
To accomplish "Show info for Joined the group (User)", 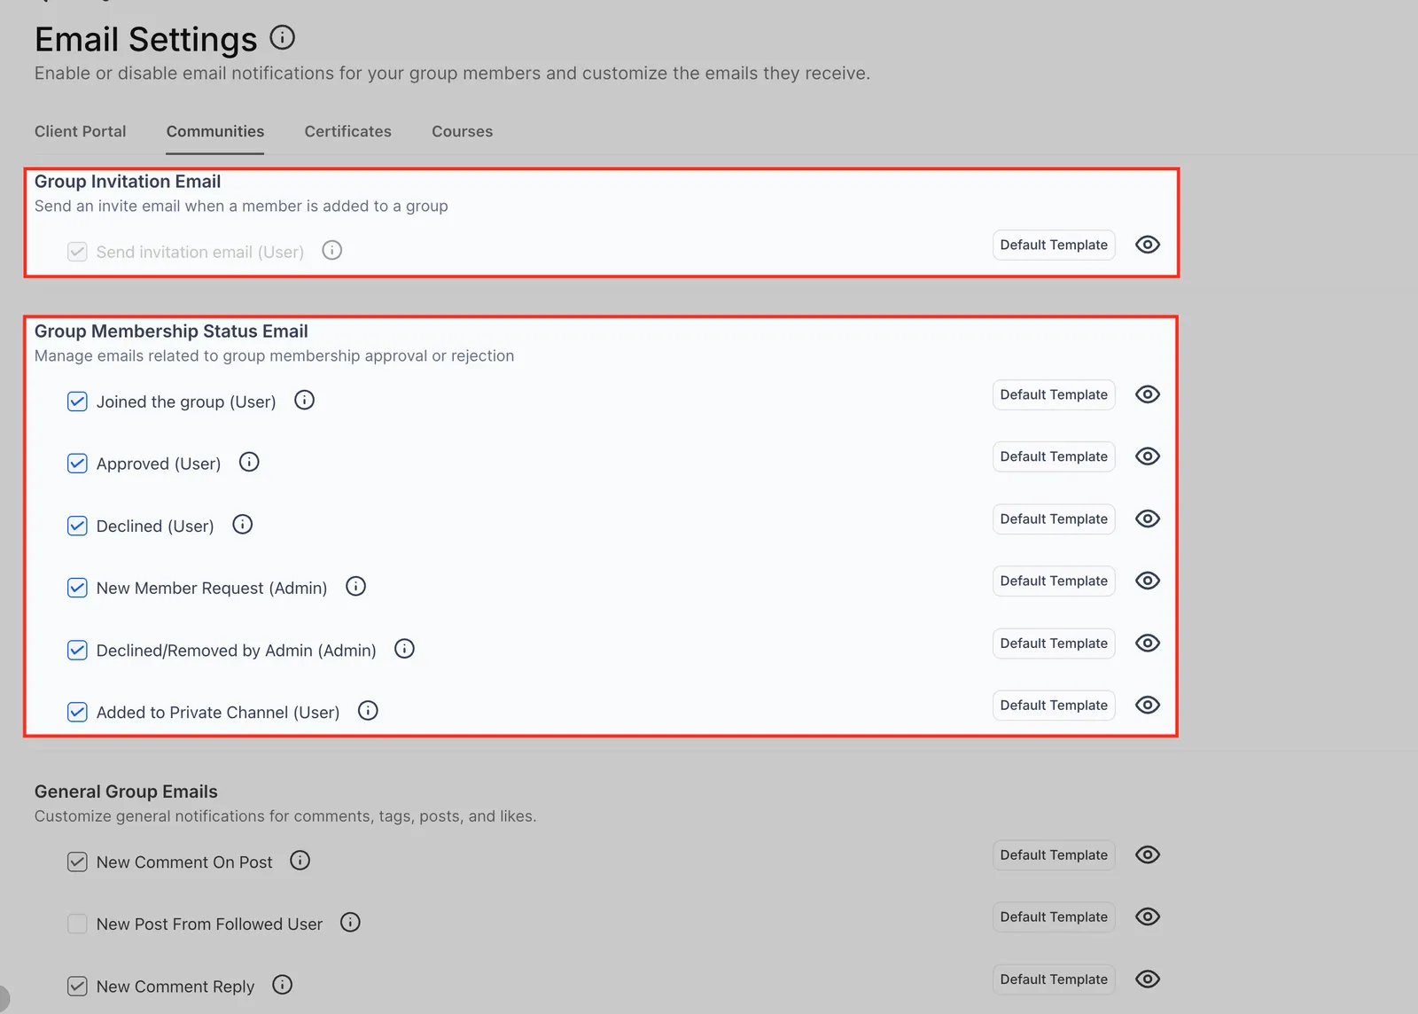I will tap(304, 401).
